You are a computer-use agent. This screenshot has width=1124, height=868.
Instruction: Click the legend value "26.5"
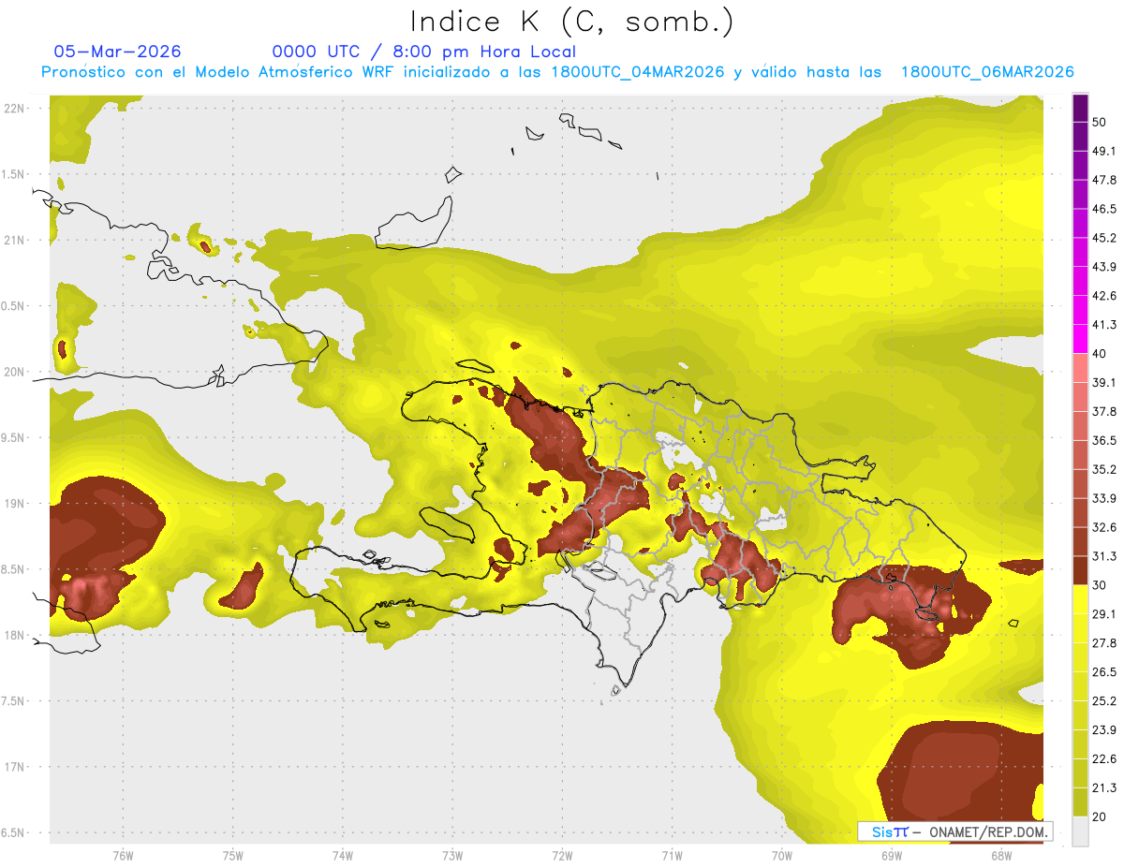tap(1104, 672)
